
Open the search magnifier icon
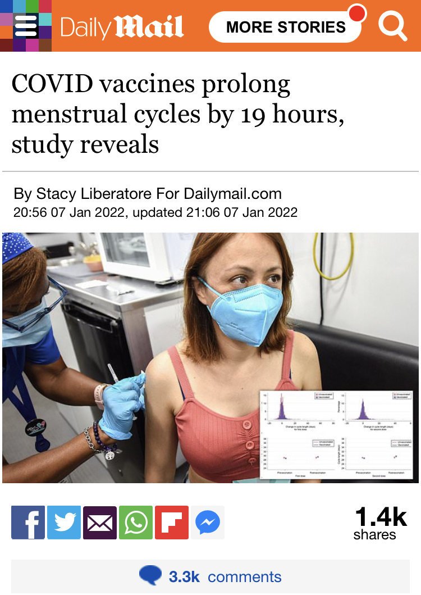(x=393, y=26)
